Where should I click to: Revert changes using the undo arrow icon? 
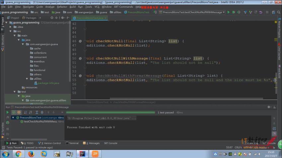click(260, 12)
